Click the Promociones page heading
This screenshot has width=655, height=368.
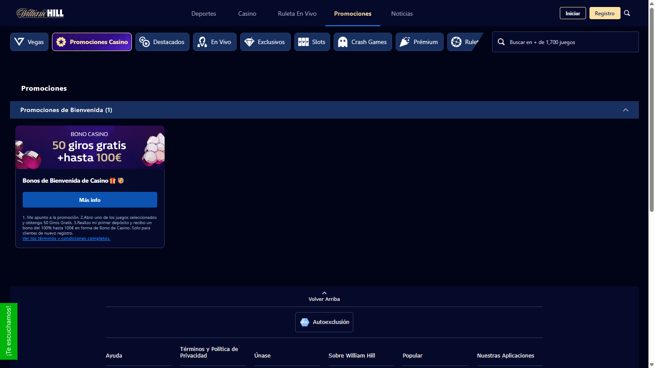pos(44,88)
